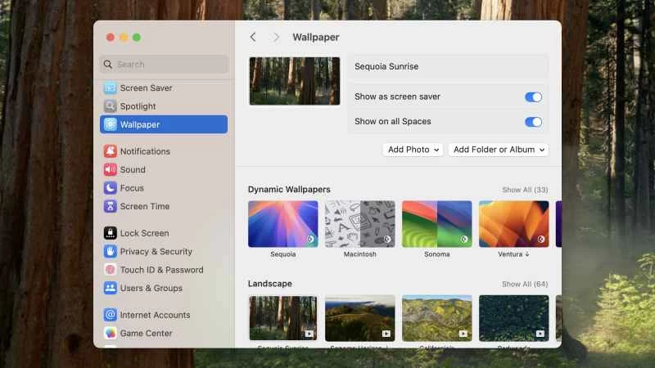Select Touch ID & Password fingerprint icon
This screenshot has width=655, height=368.
click(110, 270)
